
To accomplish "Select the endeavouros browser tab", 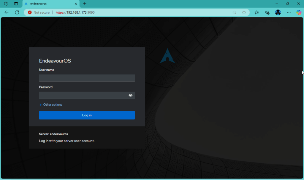I will click(x=51, y=4).
